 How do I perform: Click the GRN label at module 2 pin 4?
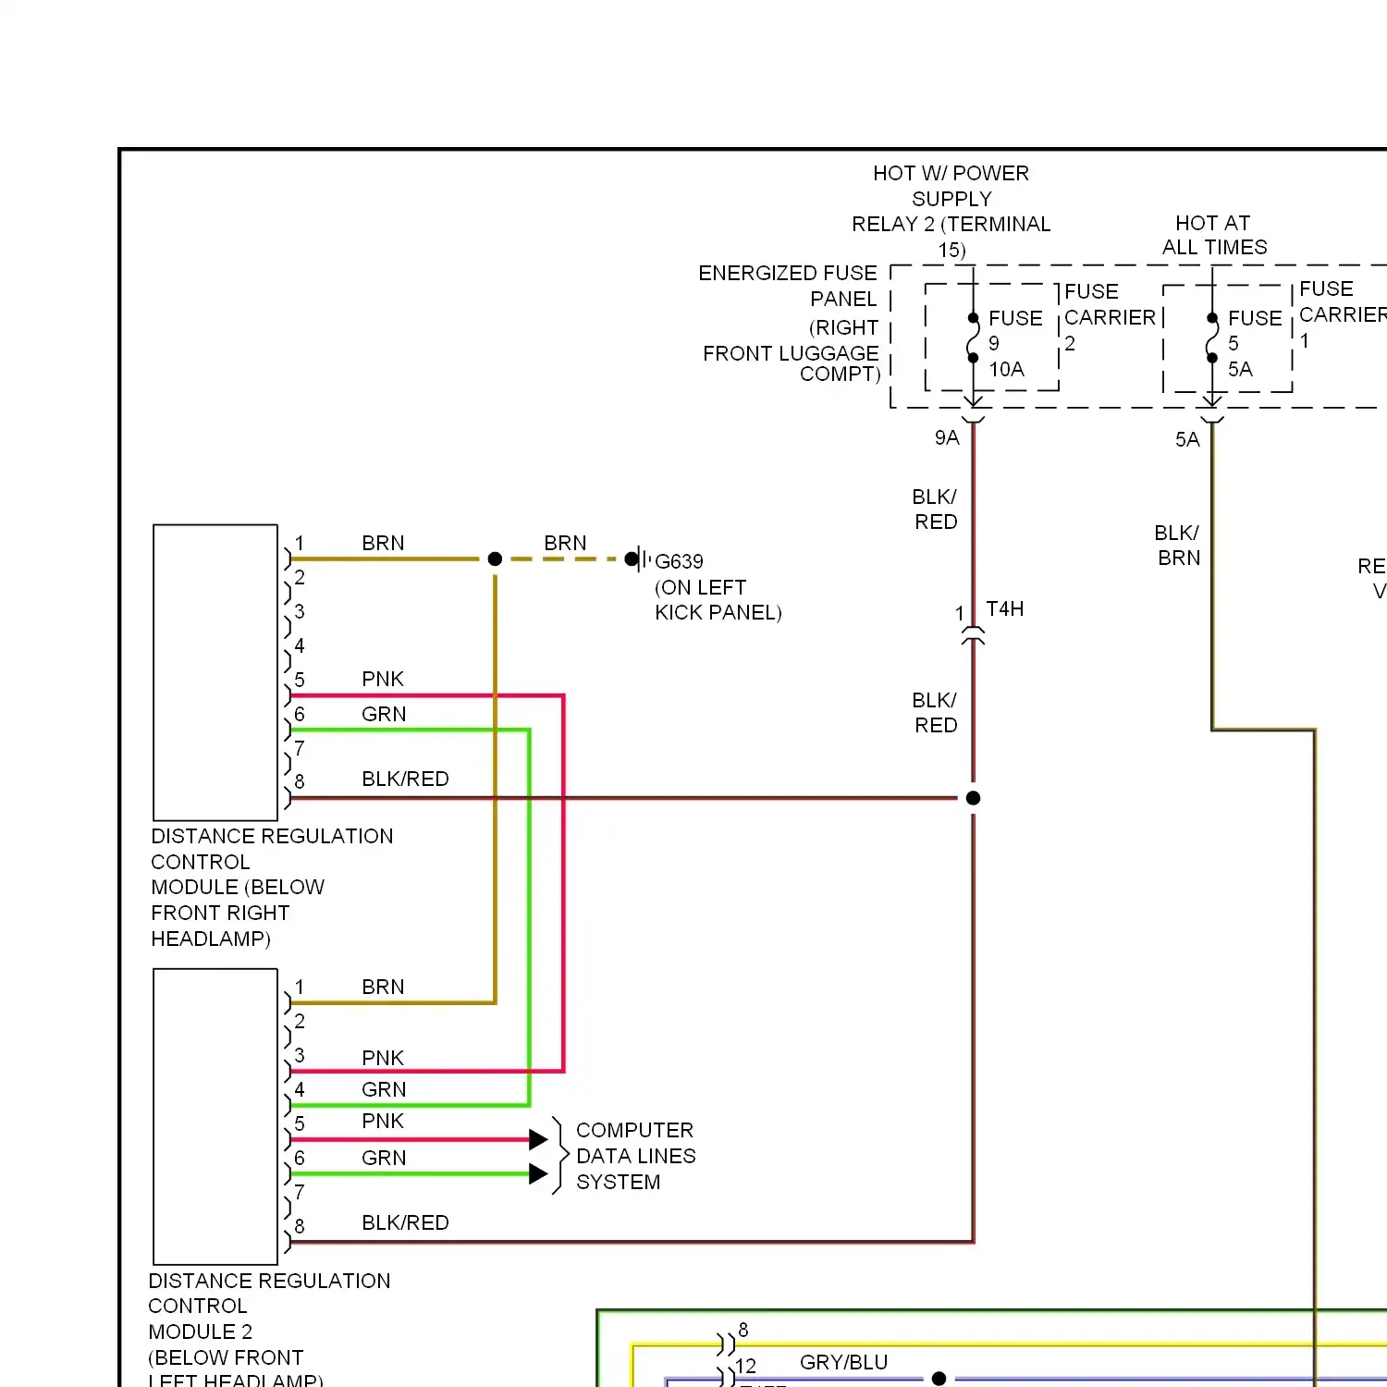(384, 1089)
